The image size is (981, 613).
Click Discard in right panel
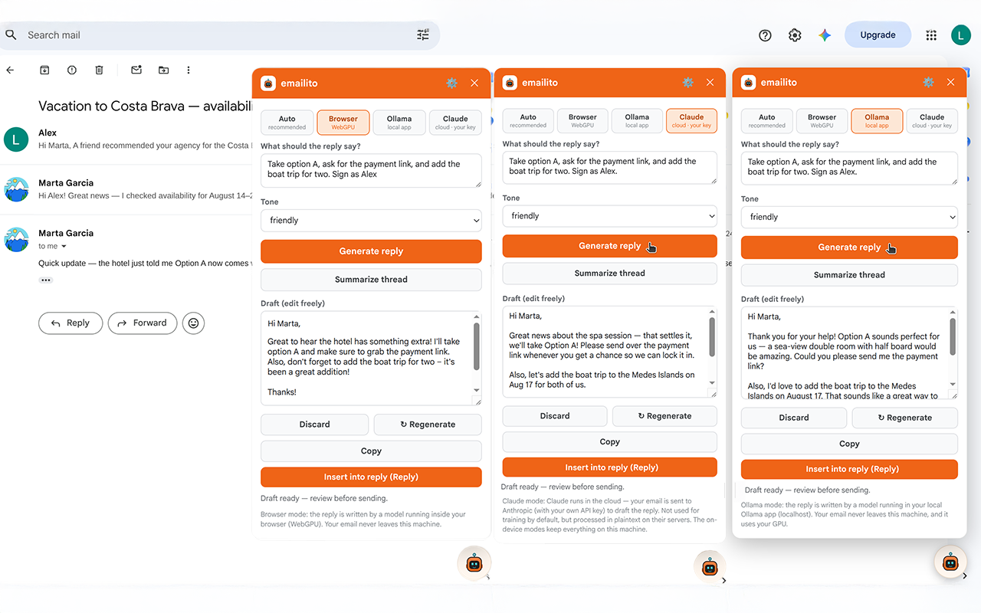[x=794, y=418]
